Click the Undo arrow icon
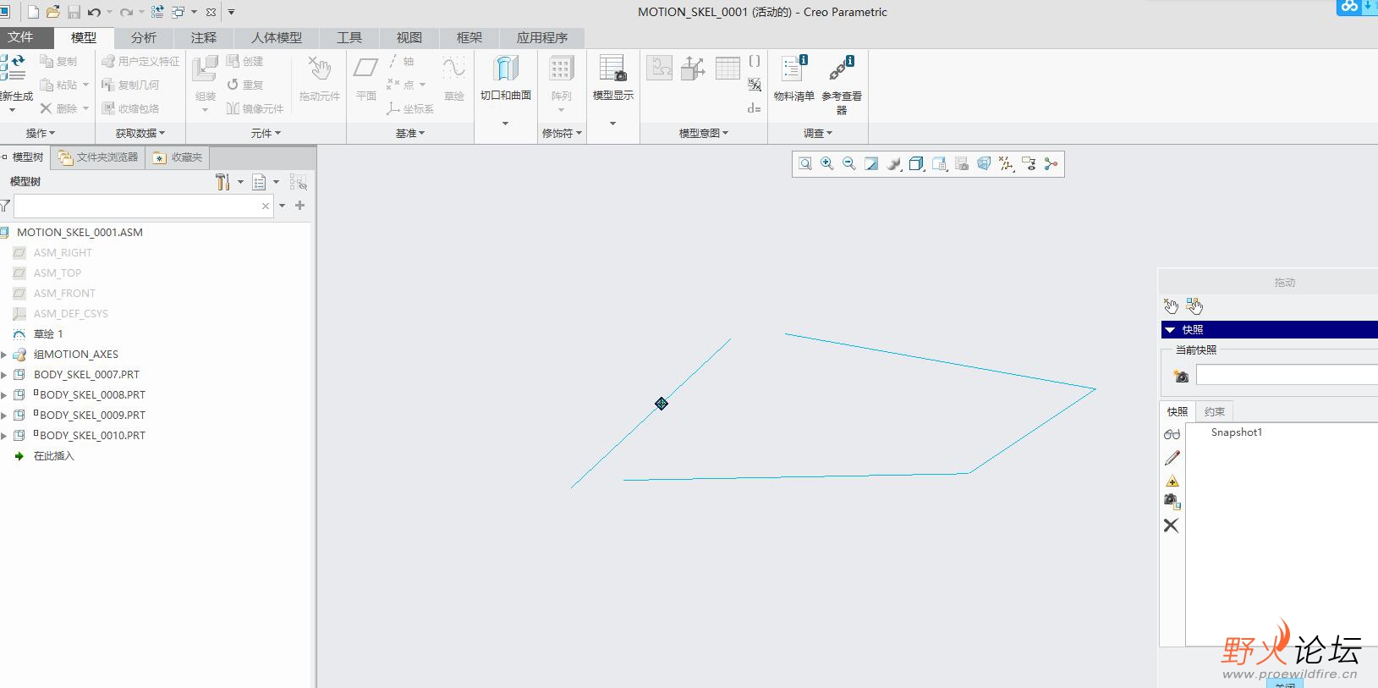This screenshot has height=688, width=1378. point(94,12)
